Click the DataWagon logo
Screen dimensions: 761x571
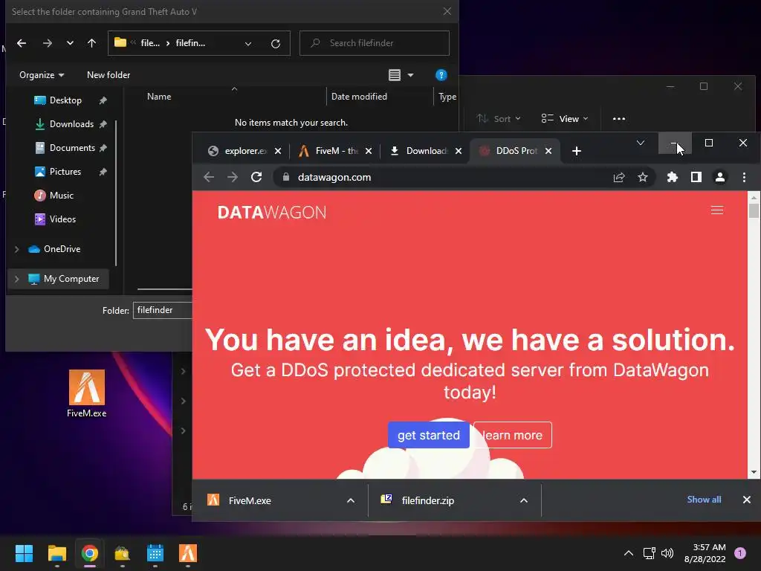click(x=272, y=212)
